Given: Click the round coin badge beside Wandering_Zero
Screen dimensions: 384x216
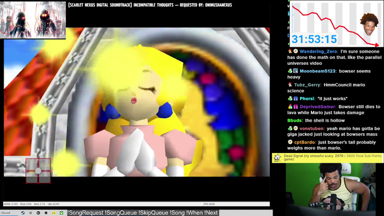Looking at the screenshot, I should tap(296, 51).
